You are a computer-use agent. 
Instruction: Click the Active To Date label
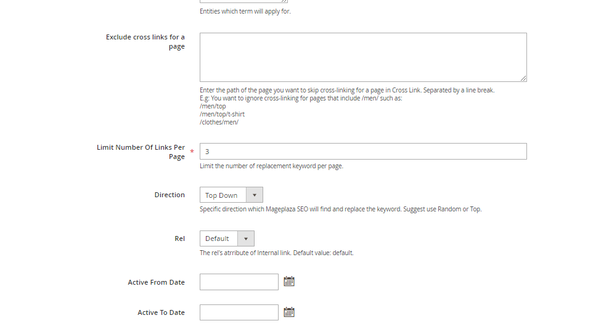(161, 312)
